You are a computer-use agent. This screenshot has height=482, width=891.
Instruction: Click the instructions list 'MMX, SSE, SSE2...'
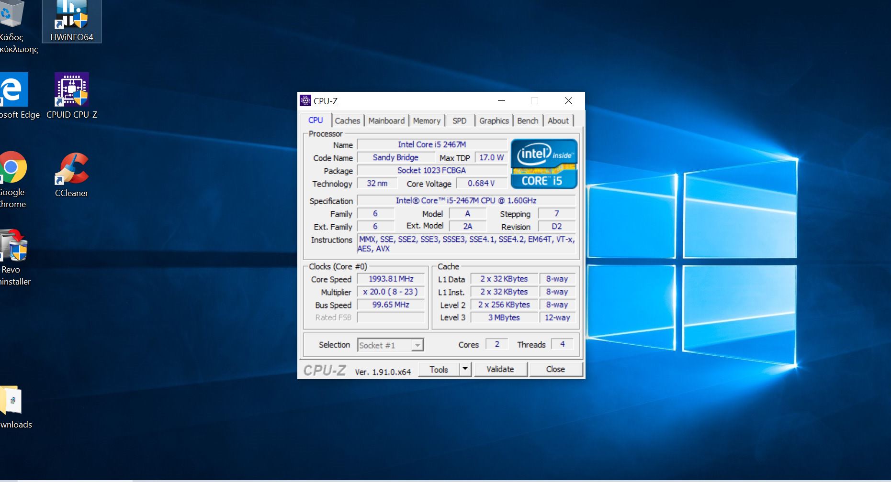click(x=466, y=244)
